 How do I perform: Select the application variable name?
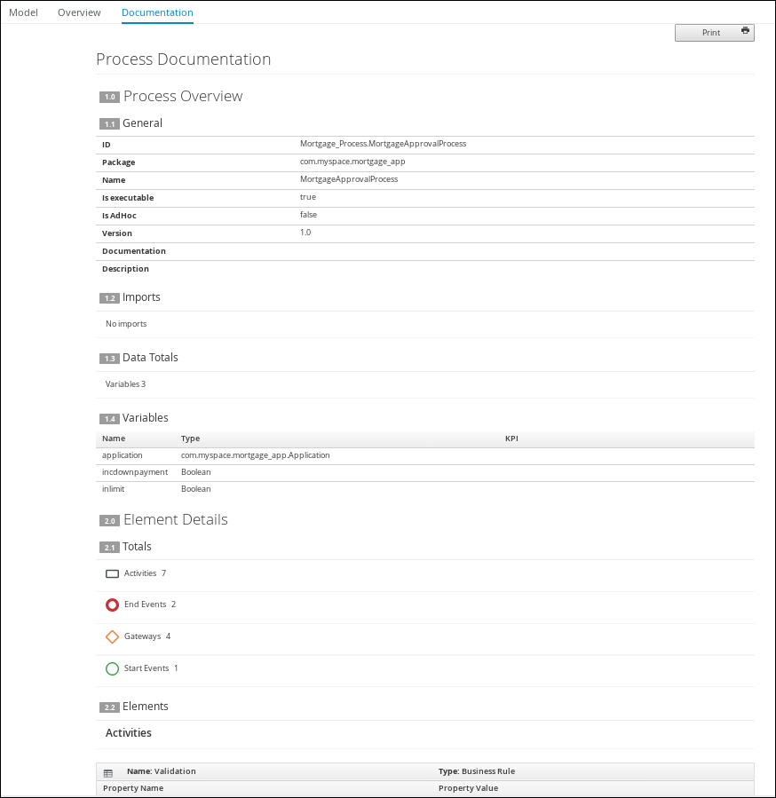(122, 455)
